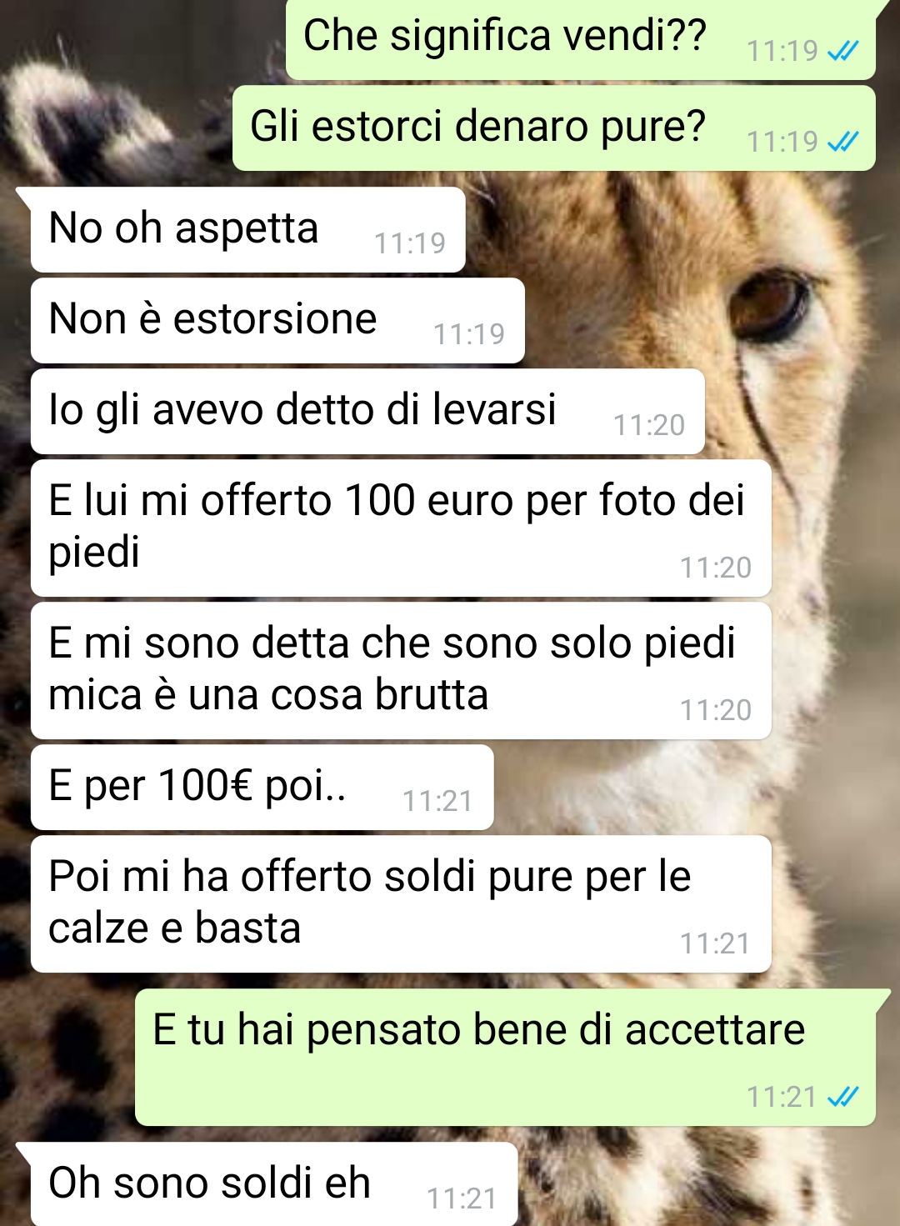Tap the 11:19 timestamp on 'Non è estorsione'
Screen dimensions: 900x1226
pyautogui.click(x=469, y=334)
